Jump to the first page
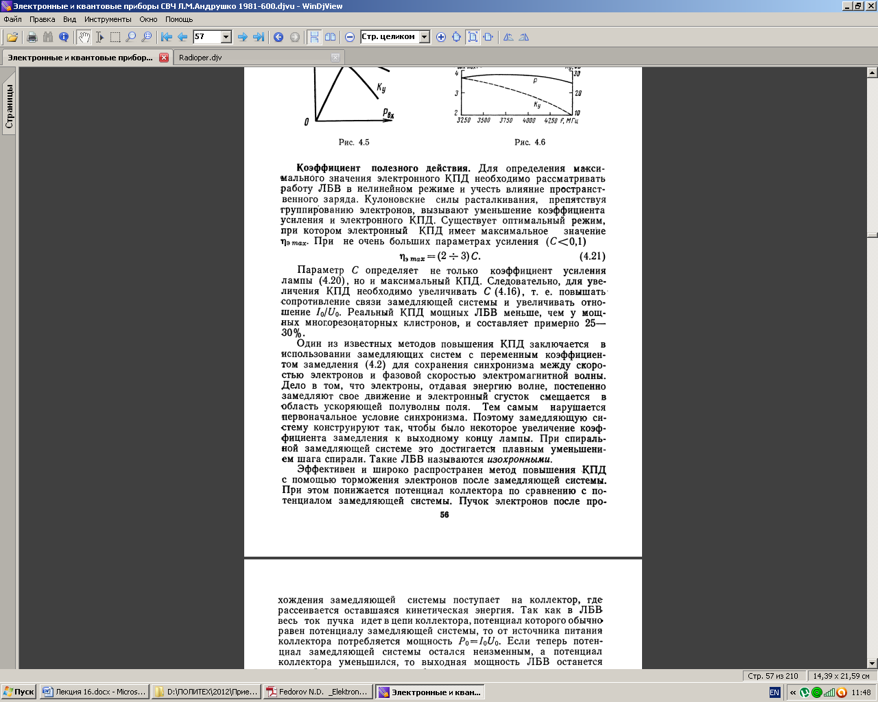Image resolution: width=878 pixels, height=702 pixels. (167, 37)
